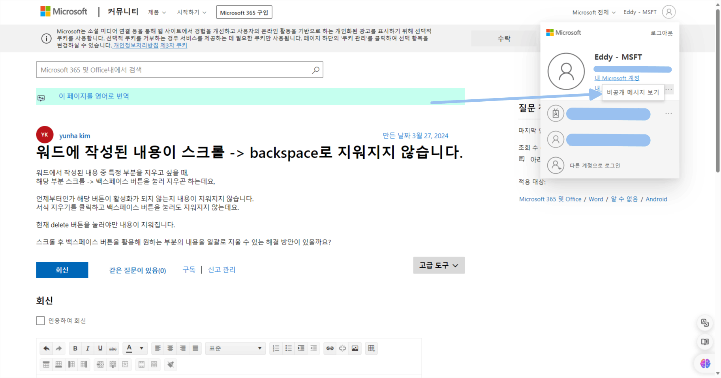This screenshot has height=378, width=721.
Task: Open the 표준 paragraph style dropdown
Action: click(x=235, y=348)
